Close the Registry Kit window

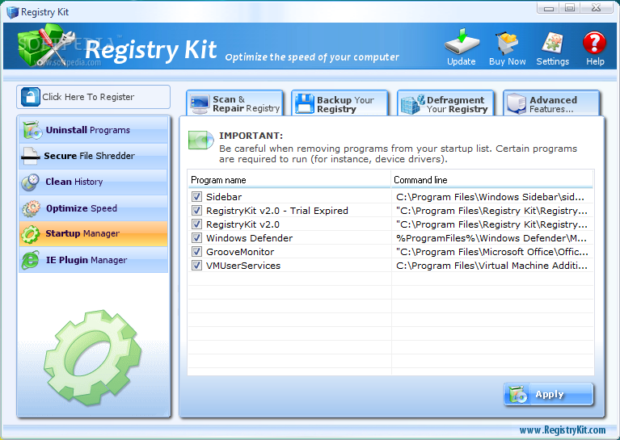click(597, 8)
